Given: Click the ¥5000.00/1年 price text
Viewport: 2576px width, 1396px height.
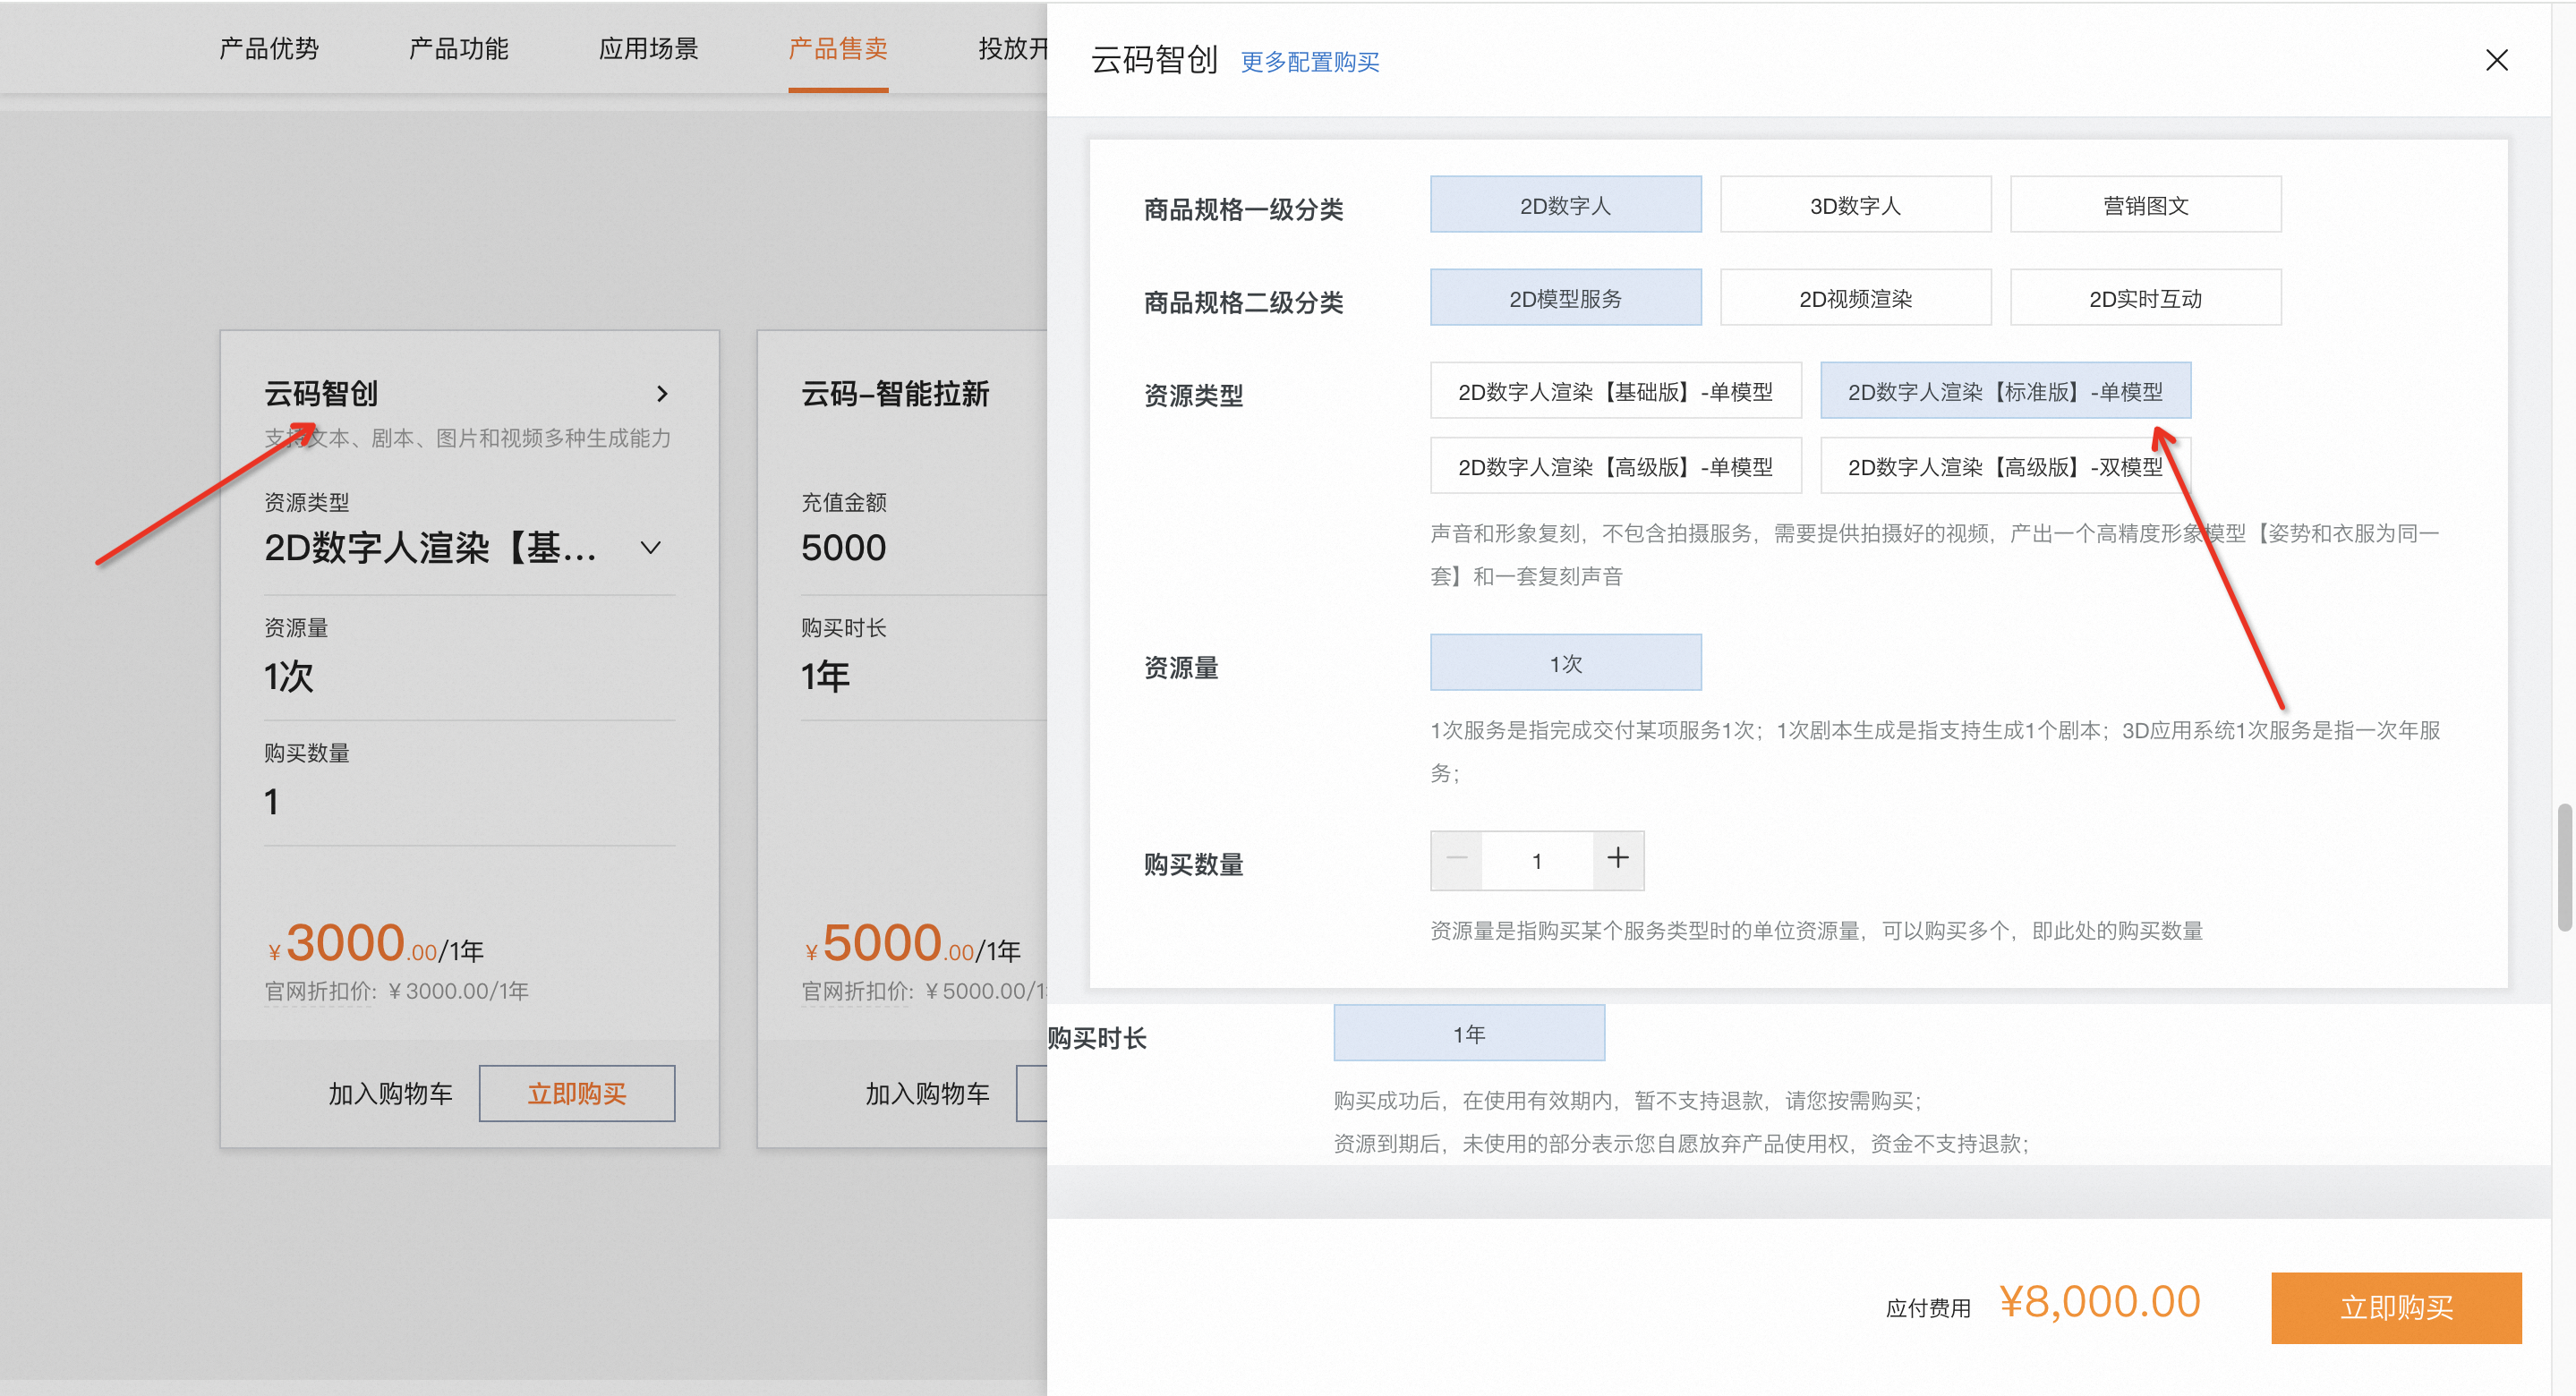Looking at the screenshot, I should tap(912, 943).
